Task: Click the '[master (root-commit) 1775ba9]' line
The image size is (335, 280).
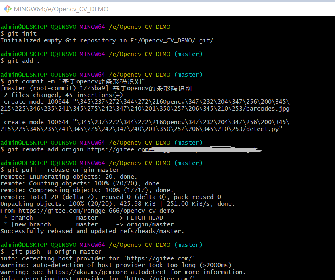Action: pos(96,88)
